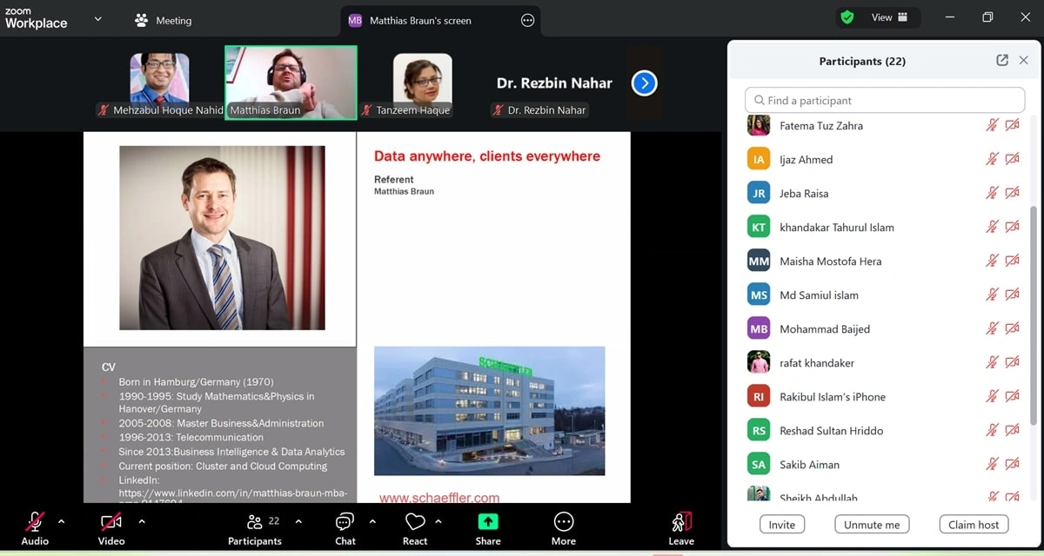Open Participants icon in bottom toolbar
Screen dimensions: 1044x556
point(255,522)
